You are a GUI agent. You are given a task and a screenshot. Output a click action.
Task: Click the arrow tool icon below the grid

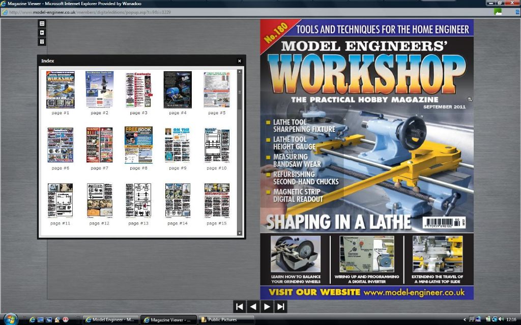tap(42, 32)
